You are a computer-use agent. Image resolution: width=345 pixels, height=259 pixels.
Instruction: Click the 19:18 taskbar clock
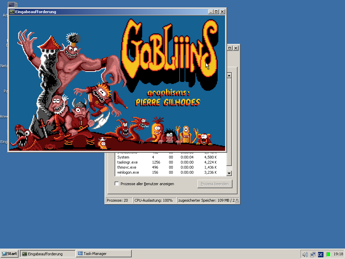point(338,254)
